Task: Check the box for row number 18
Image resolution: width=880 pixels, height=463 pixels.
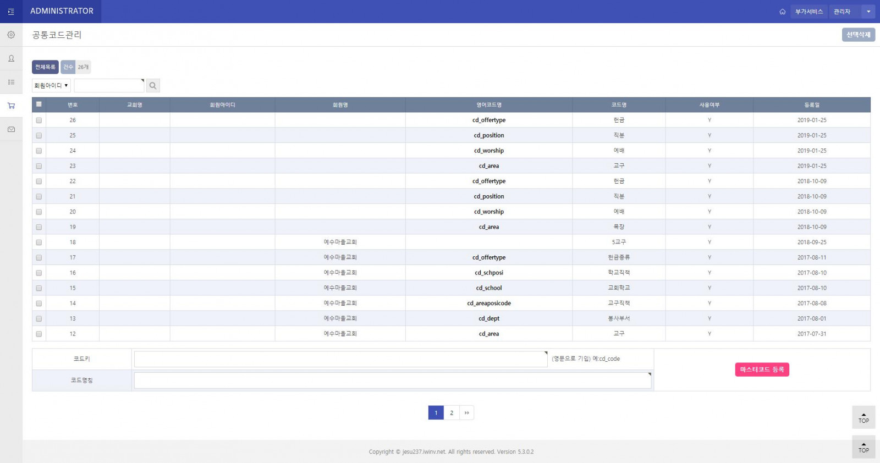Action: point(38,242)
